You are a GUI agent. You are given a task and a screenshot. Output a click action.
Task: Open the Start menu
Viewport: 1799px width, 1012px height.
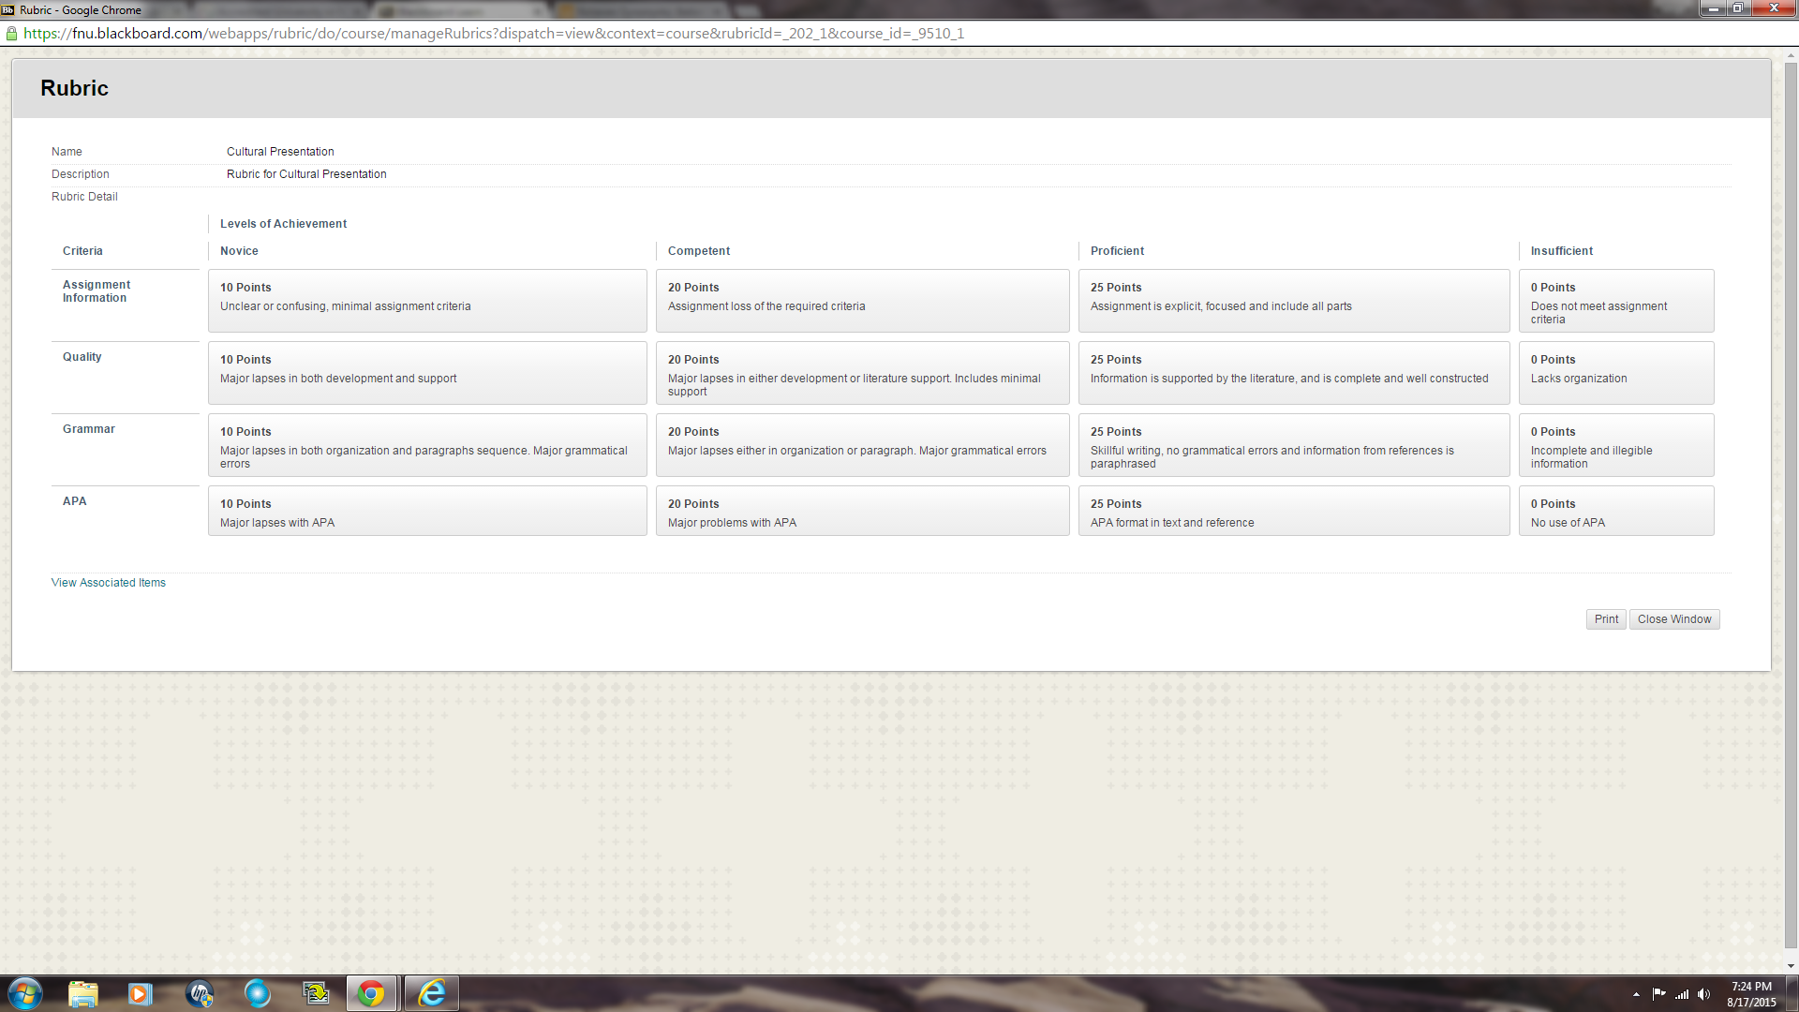[23, 993]
